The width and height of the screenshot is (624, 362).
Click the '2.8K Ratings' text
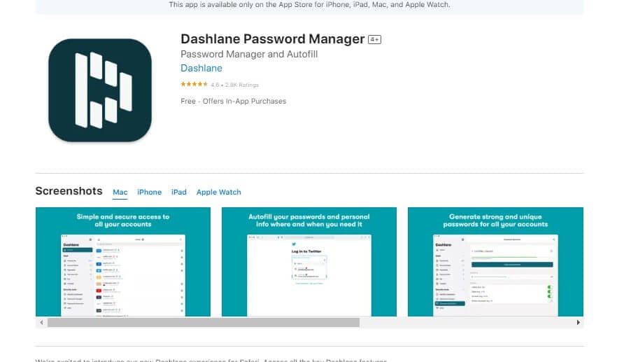tap(242, 85)
